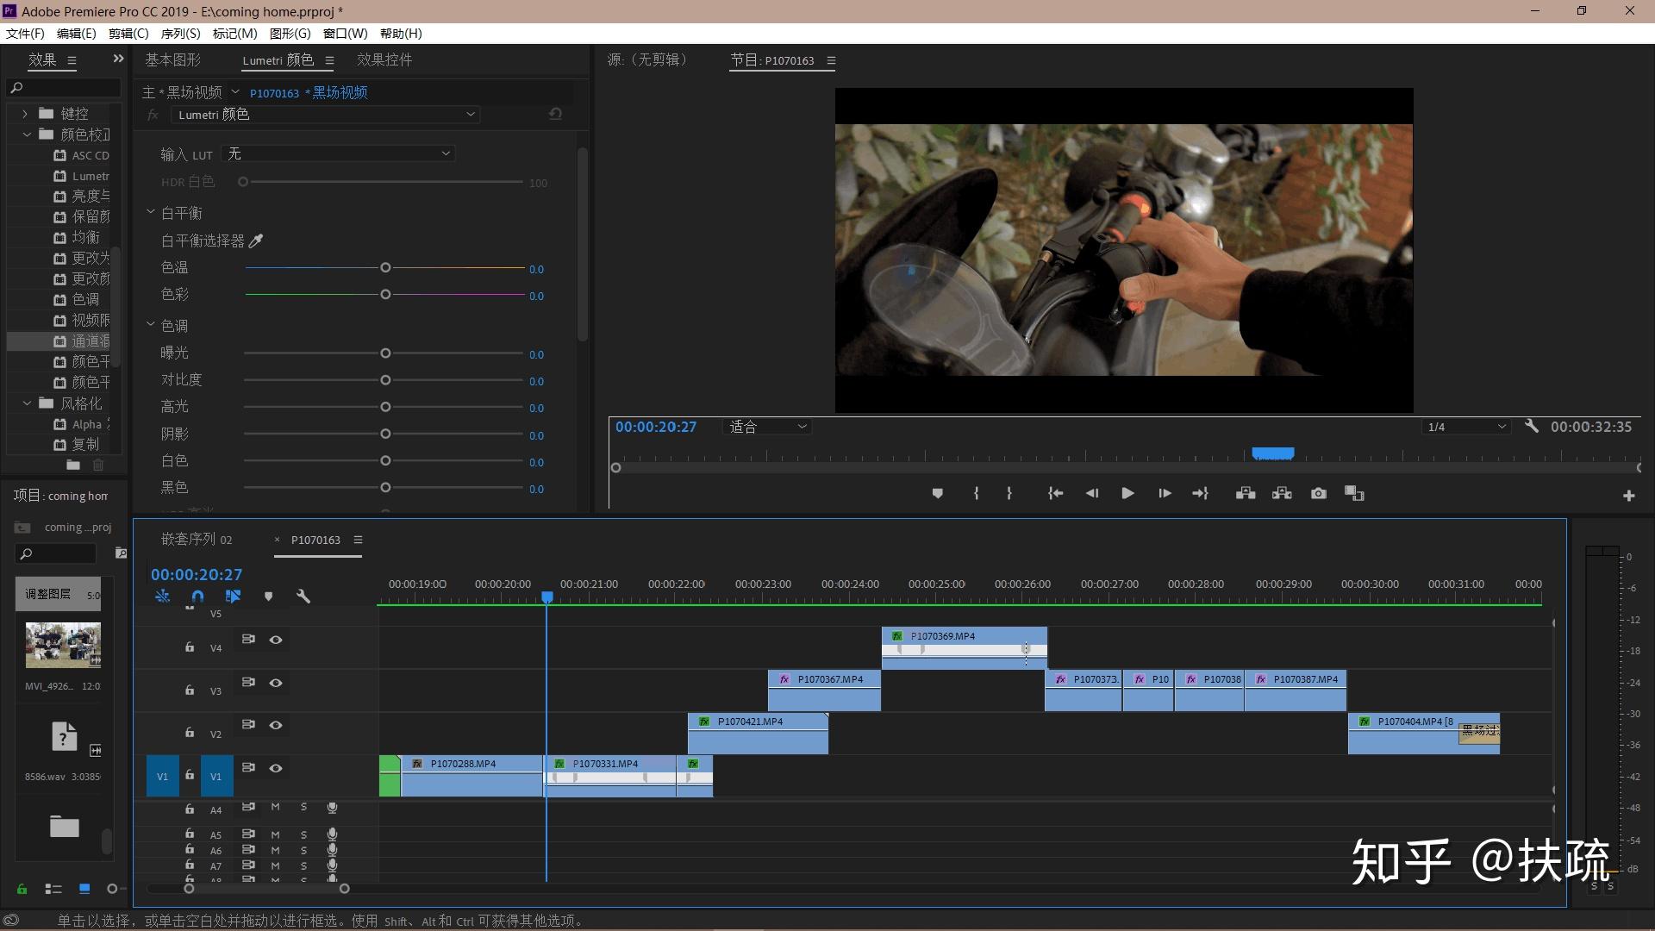Toggle timeline snap magnet icon
1655x931 pixels.
click(x=197, y=597)
